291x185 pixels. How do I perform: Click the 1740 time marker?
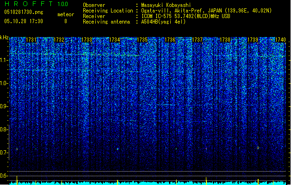280,40
